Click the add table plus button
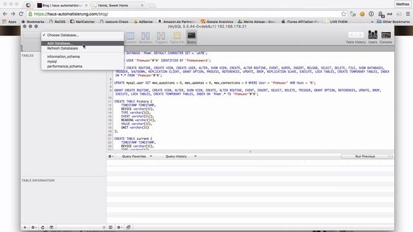Image resolution: width=413 pixels, height=232 pixels. 25,227
